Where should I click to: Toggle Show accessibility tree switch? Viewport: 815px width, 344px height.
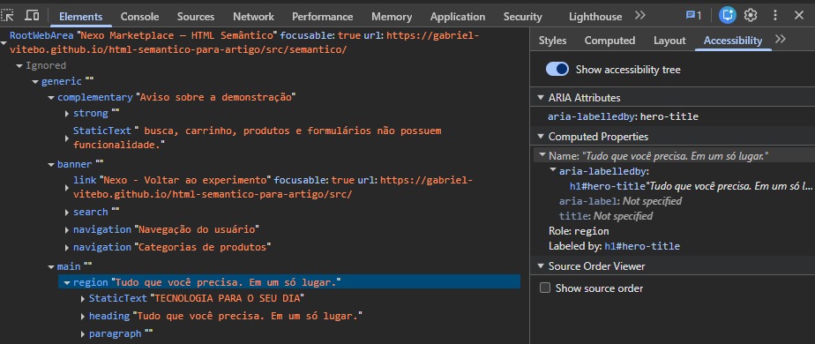click(x=557, y=69)
